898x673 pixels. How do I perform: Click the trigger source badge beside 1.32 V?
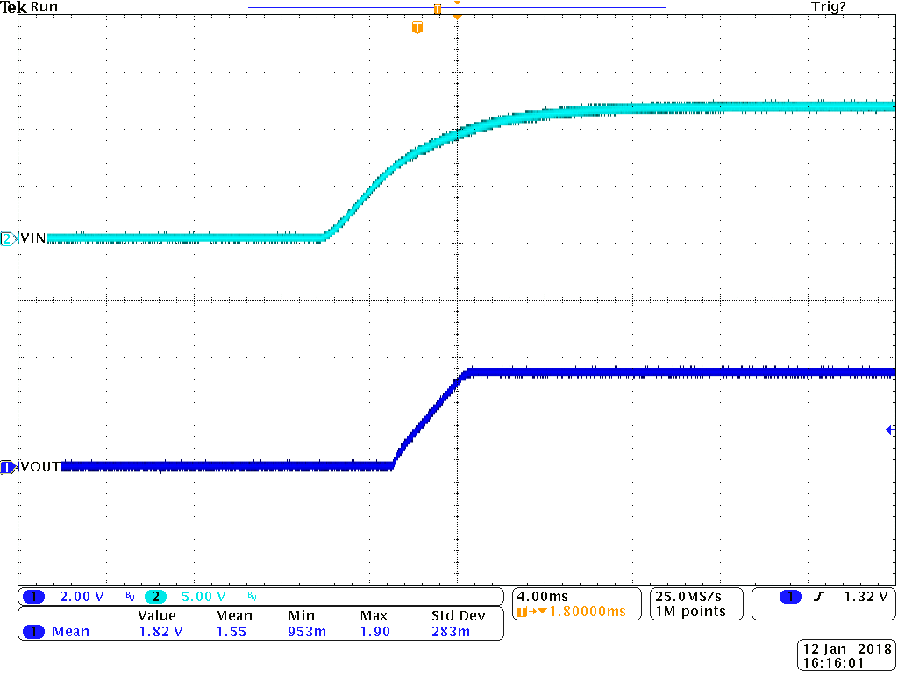pos(790,596)
